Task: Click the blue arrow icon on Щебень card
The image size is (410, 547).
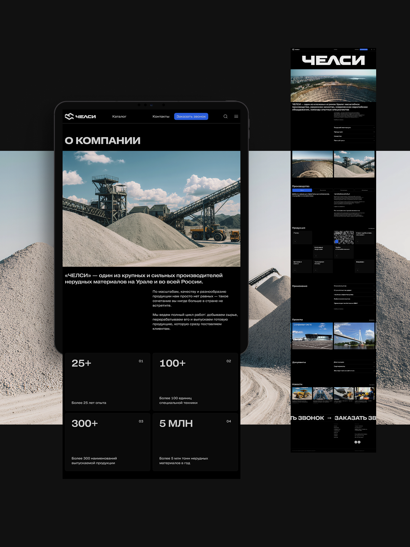Action: click(x=336, y=242)
